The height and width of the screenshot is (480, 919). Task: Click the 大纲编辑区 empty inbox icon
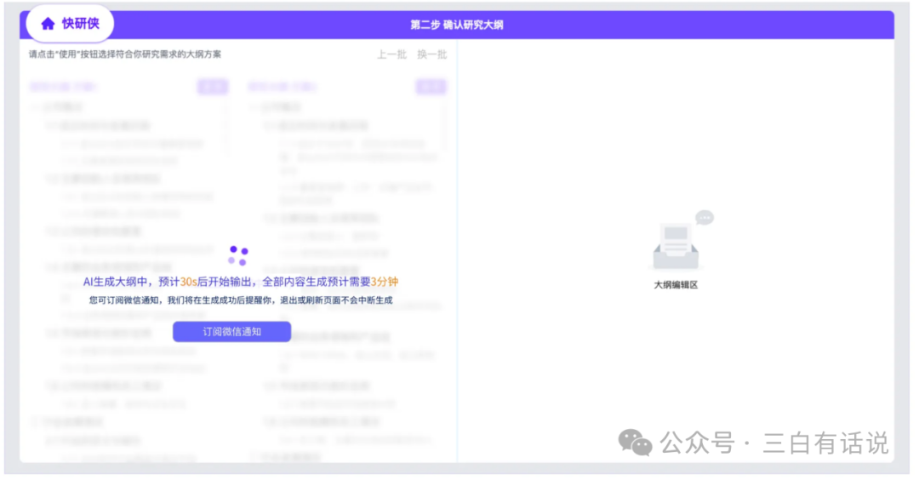682,239
